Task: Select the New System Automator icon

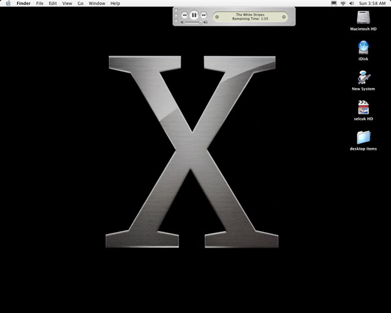Action: tap(364, 78)
